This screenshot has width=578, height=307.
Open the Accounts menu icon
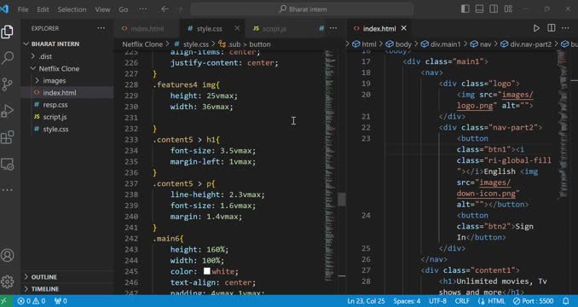tap(8, 255)
